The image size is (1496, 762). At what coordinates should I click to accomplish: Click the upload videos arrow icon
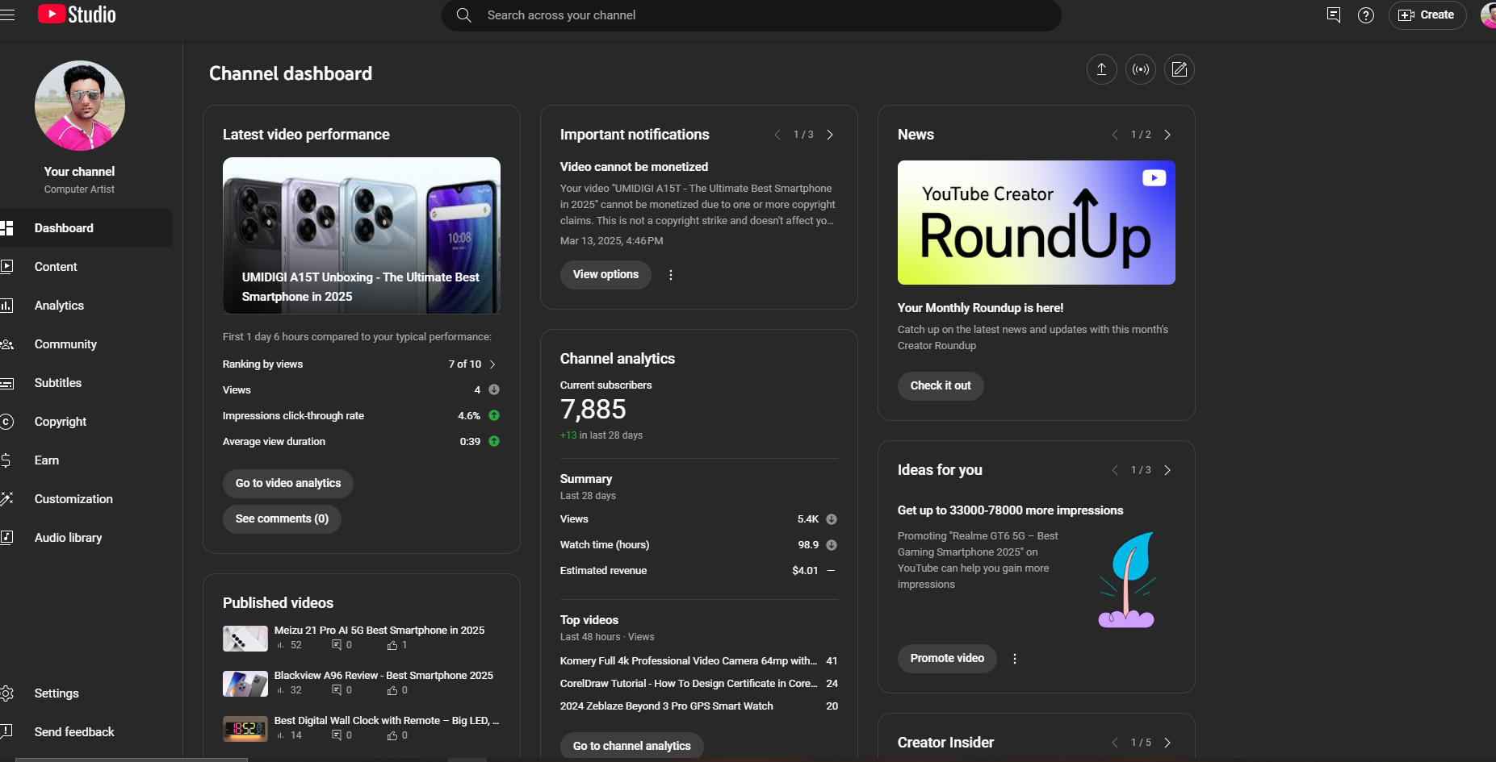(1101, 69)
